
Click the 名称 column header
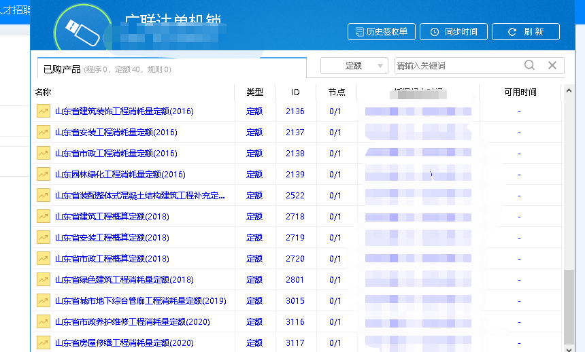pyautogui.click(x=43, y=92)
